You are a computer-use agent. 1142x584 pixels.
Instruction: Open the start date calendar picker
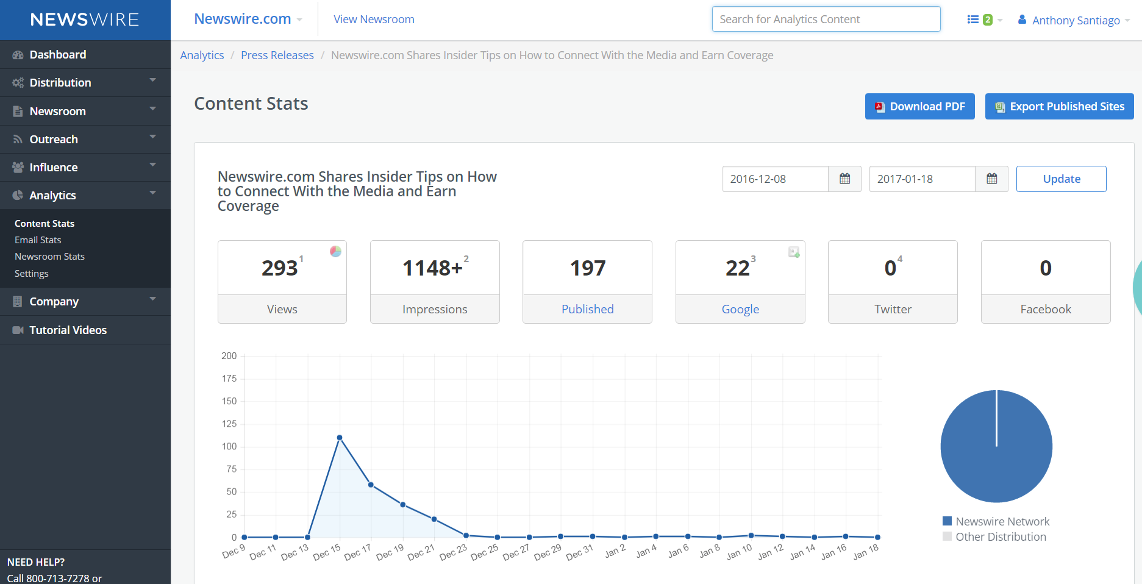(844, 179)
